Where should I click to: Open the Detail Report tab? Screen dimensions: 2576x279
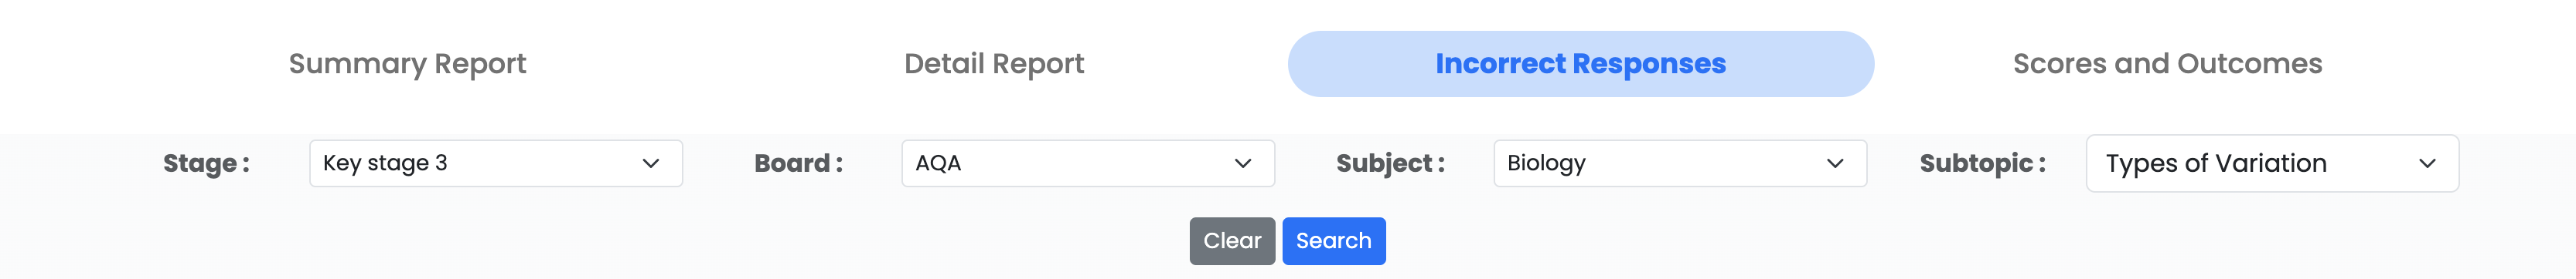pos(994,64)
